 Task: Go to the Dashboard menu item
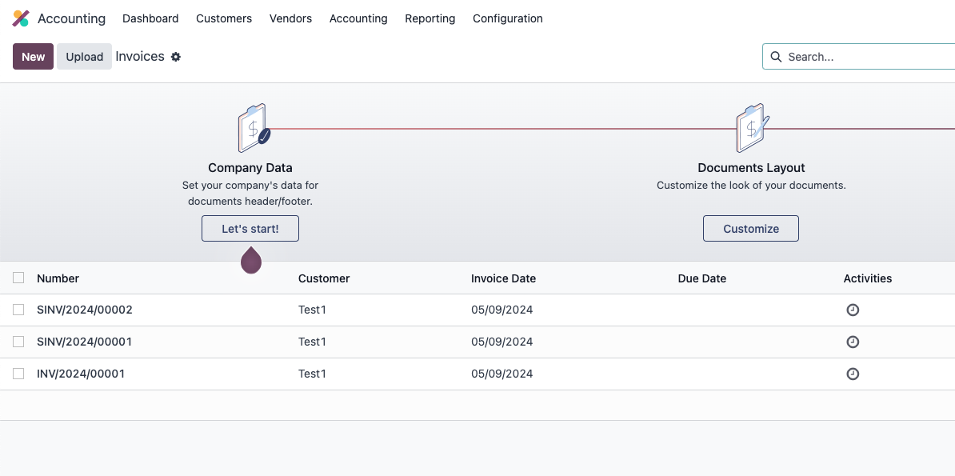click(x=150, y=18)
